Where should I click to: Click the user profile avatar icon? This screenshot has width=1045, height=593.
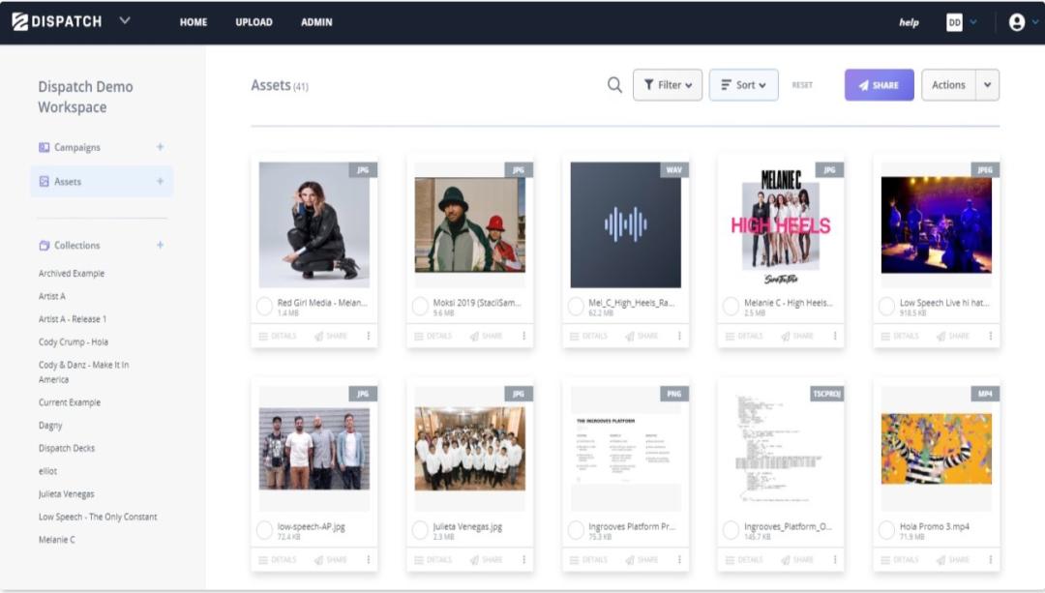[x=1016, y=22]
